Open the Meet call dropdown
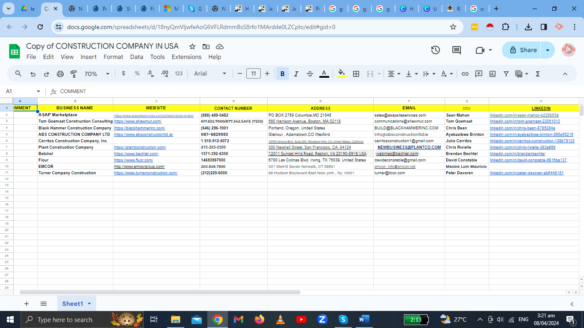 point(490,50)
